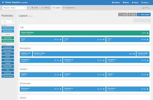Select the Content List particle

(x=8, y=60)
